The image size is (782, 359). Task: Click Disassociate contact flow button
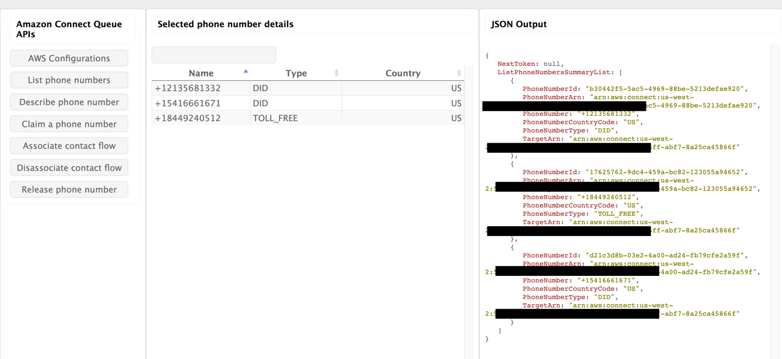tap(69, 168)
